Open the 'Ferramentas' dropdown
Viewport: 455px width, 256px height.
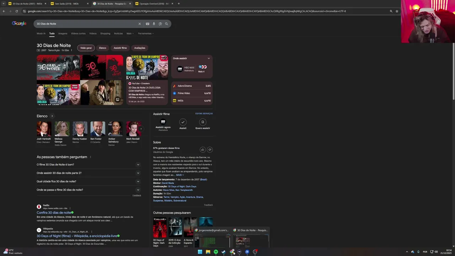pyautogui.click(x=146, y=33)
